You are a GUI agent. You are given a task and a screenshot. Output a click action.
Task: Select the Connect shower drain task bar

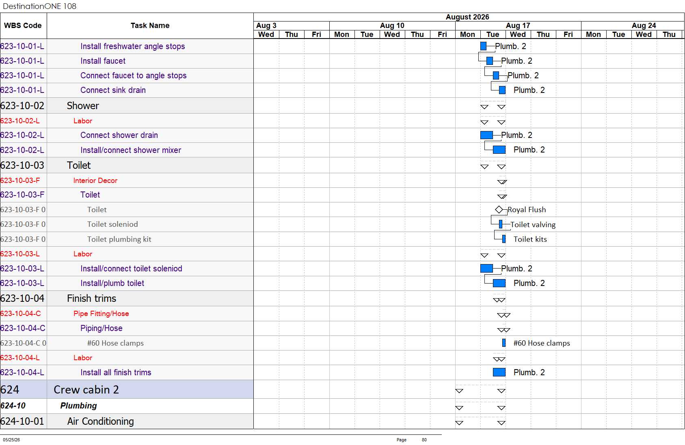pyautogui.click(x=486, y=135)
